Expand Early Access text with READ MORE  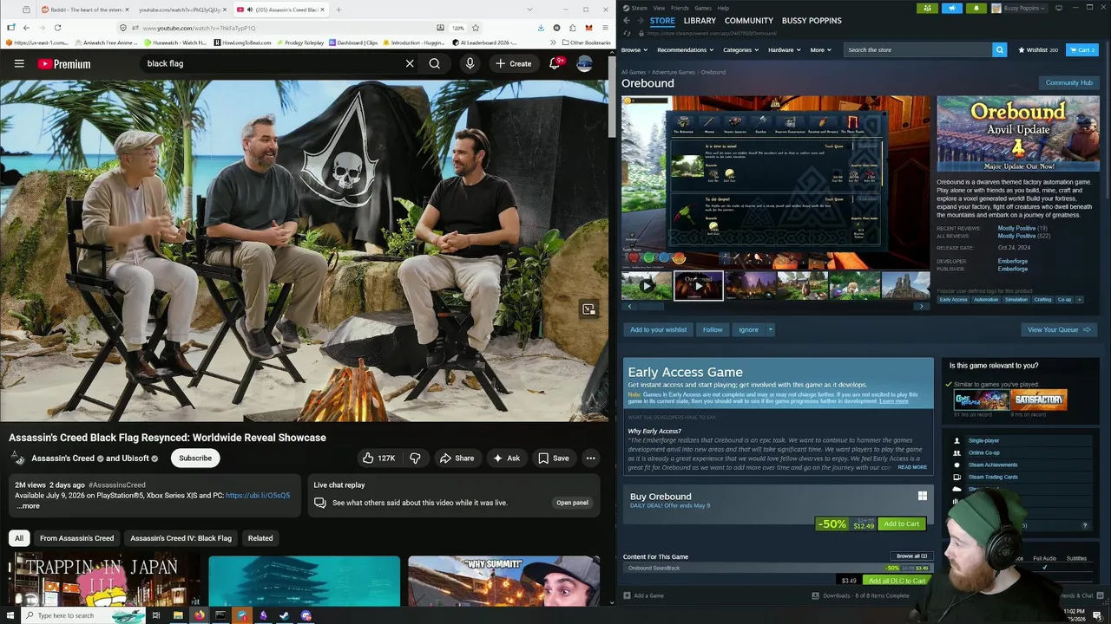pyautogui.click(x=912, y=467)
